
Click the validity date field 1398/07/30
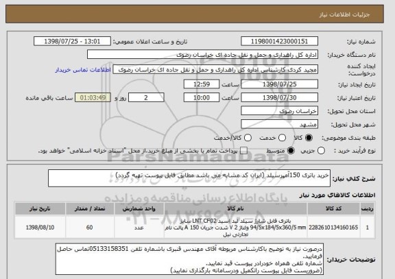coord(279,97)
